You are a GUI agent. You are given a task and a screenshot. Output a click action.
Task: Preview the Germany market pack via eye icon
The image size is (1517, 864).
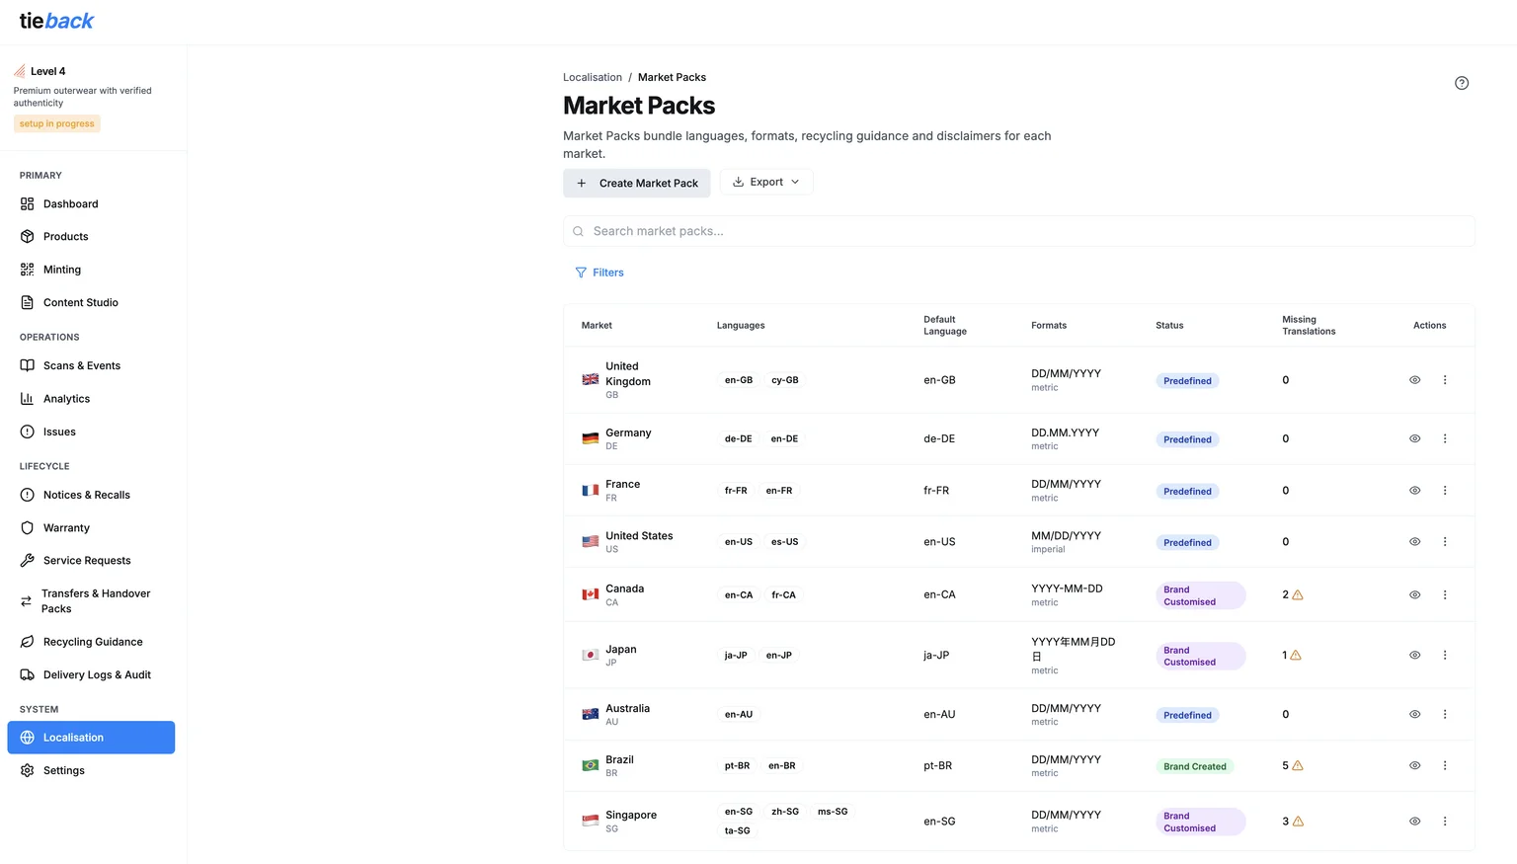[x=1414, y=437]
